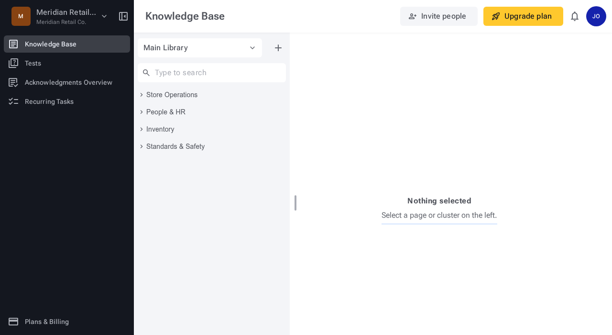
Task: Click the plus icon to add content
Action: 278,48
